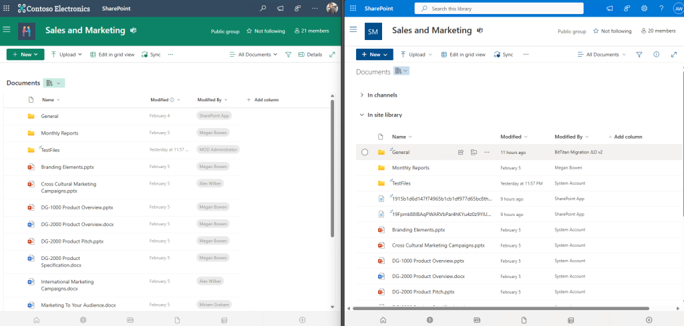
Task: Open Branding Elements.pptx in left window
Action: [x=67, y=167]
